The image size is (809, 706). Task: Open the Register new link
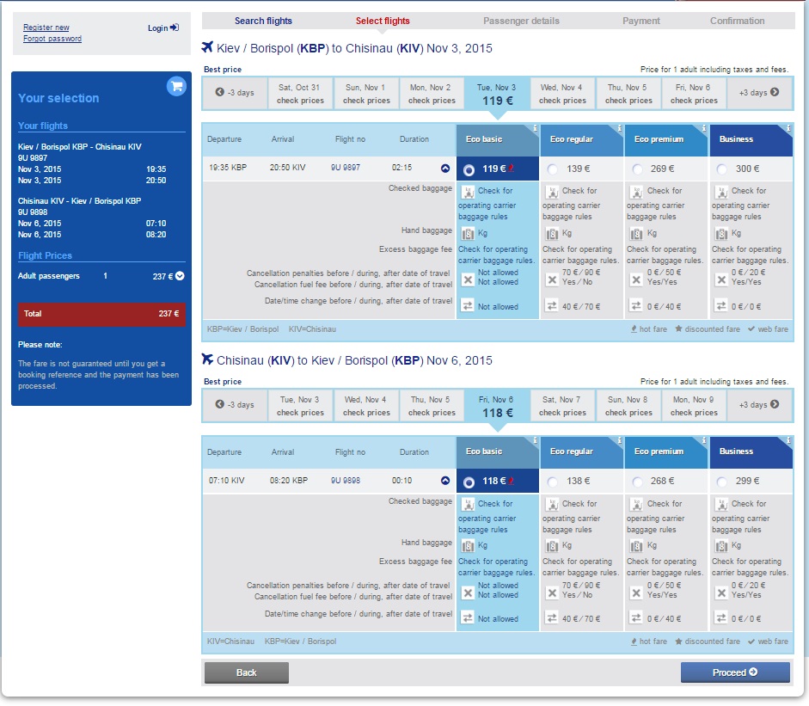pos(46,28)
